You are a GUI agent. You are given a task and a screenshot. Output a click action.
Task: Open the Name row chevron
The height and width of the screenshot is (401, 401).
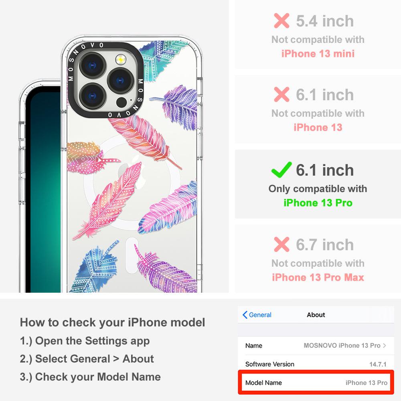(x=385, y=346)
